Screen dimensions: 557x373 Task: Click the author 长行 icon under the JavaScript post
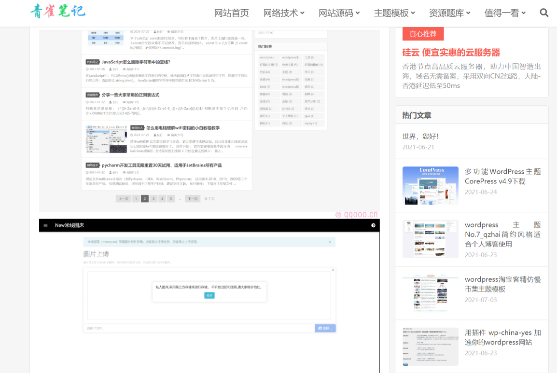[x=110, y=69]
